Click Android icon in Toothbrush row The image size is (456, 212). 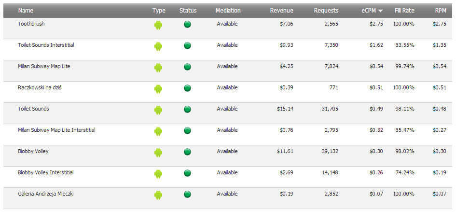click(158, 25)
